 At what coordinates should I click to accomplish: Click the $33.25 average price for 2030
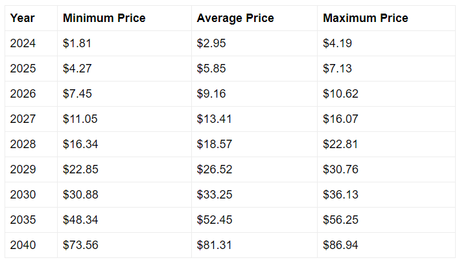click(254, 195)
